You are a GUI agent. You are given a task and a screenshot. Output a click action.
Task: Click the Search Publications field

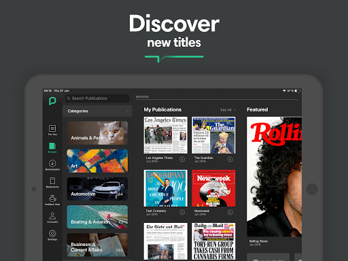click(x=97, y=99)
